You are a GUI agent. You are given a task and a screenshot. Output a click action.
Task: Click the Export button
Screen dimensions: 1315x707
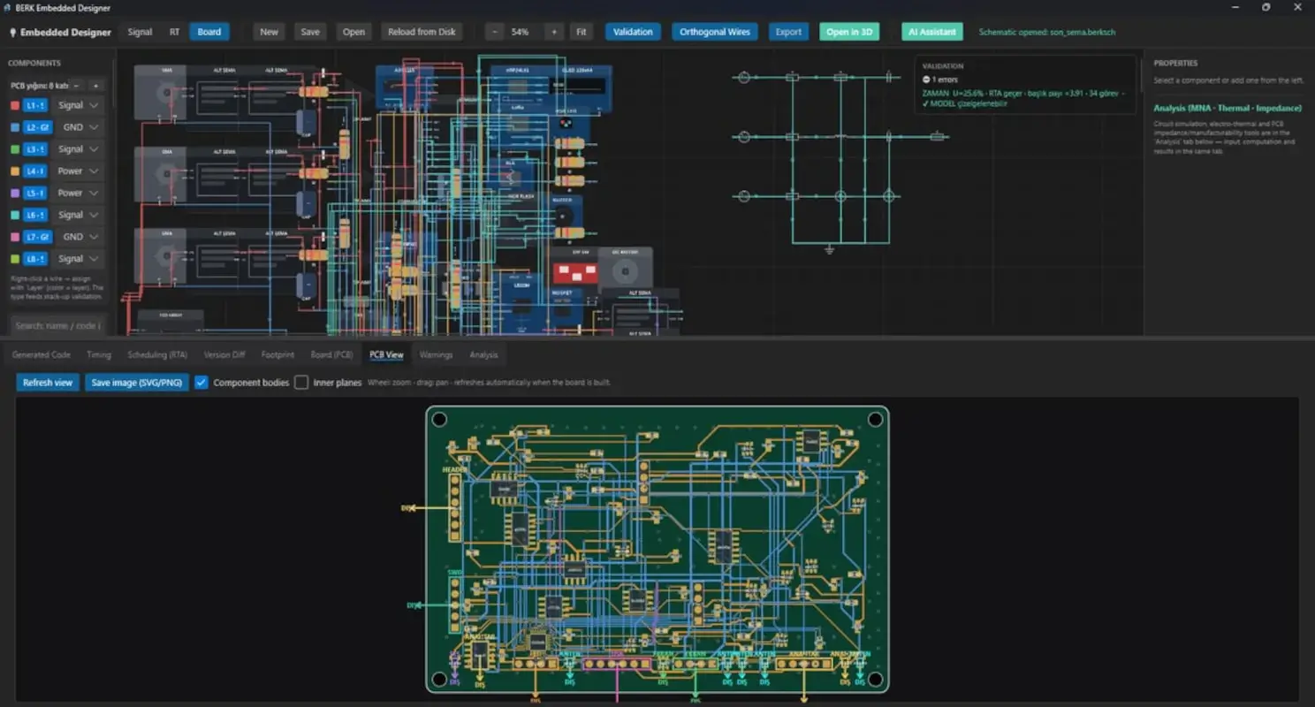788,32
